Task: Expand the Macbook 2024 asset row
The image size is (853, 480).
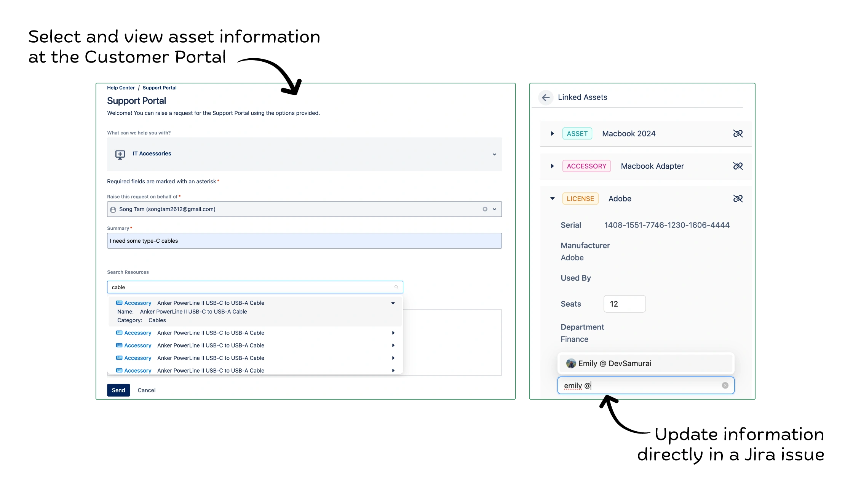Action: (x=552, y=134)
